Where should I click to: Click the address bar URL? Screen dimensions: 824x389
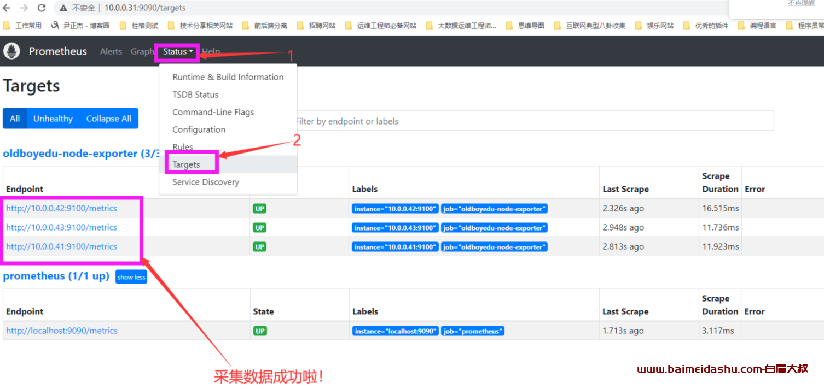(x=145, y=8)
